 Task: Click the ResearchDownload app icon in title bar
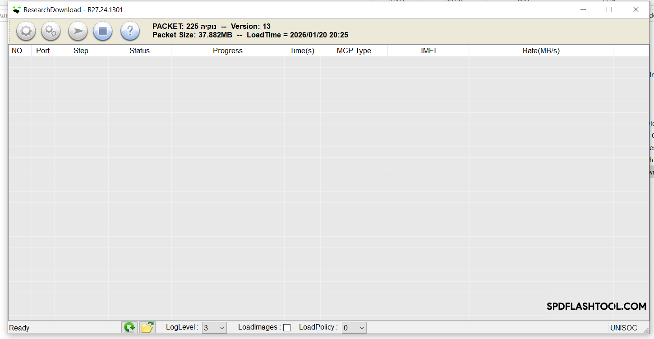point(16,9)
